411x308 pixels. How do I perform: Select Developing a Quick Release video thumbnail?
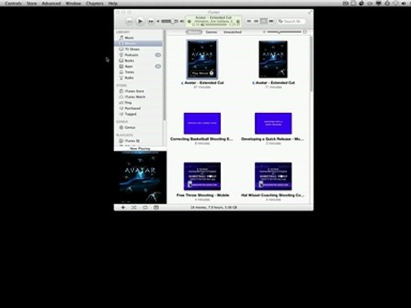click(x=273, y=123)
